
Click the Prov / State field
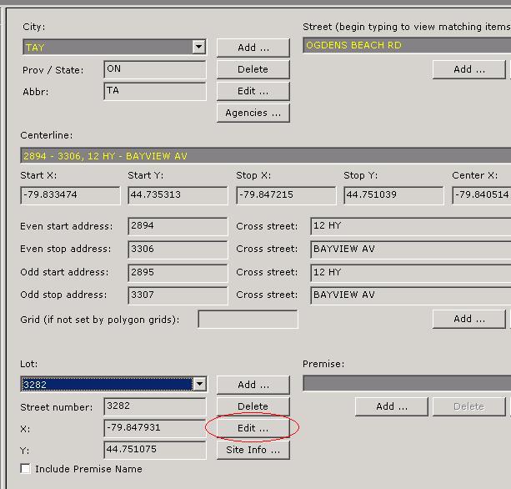[155, 69]
